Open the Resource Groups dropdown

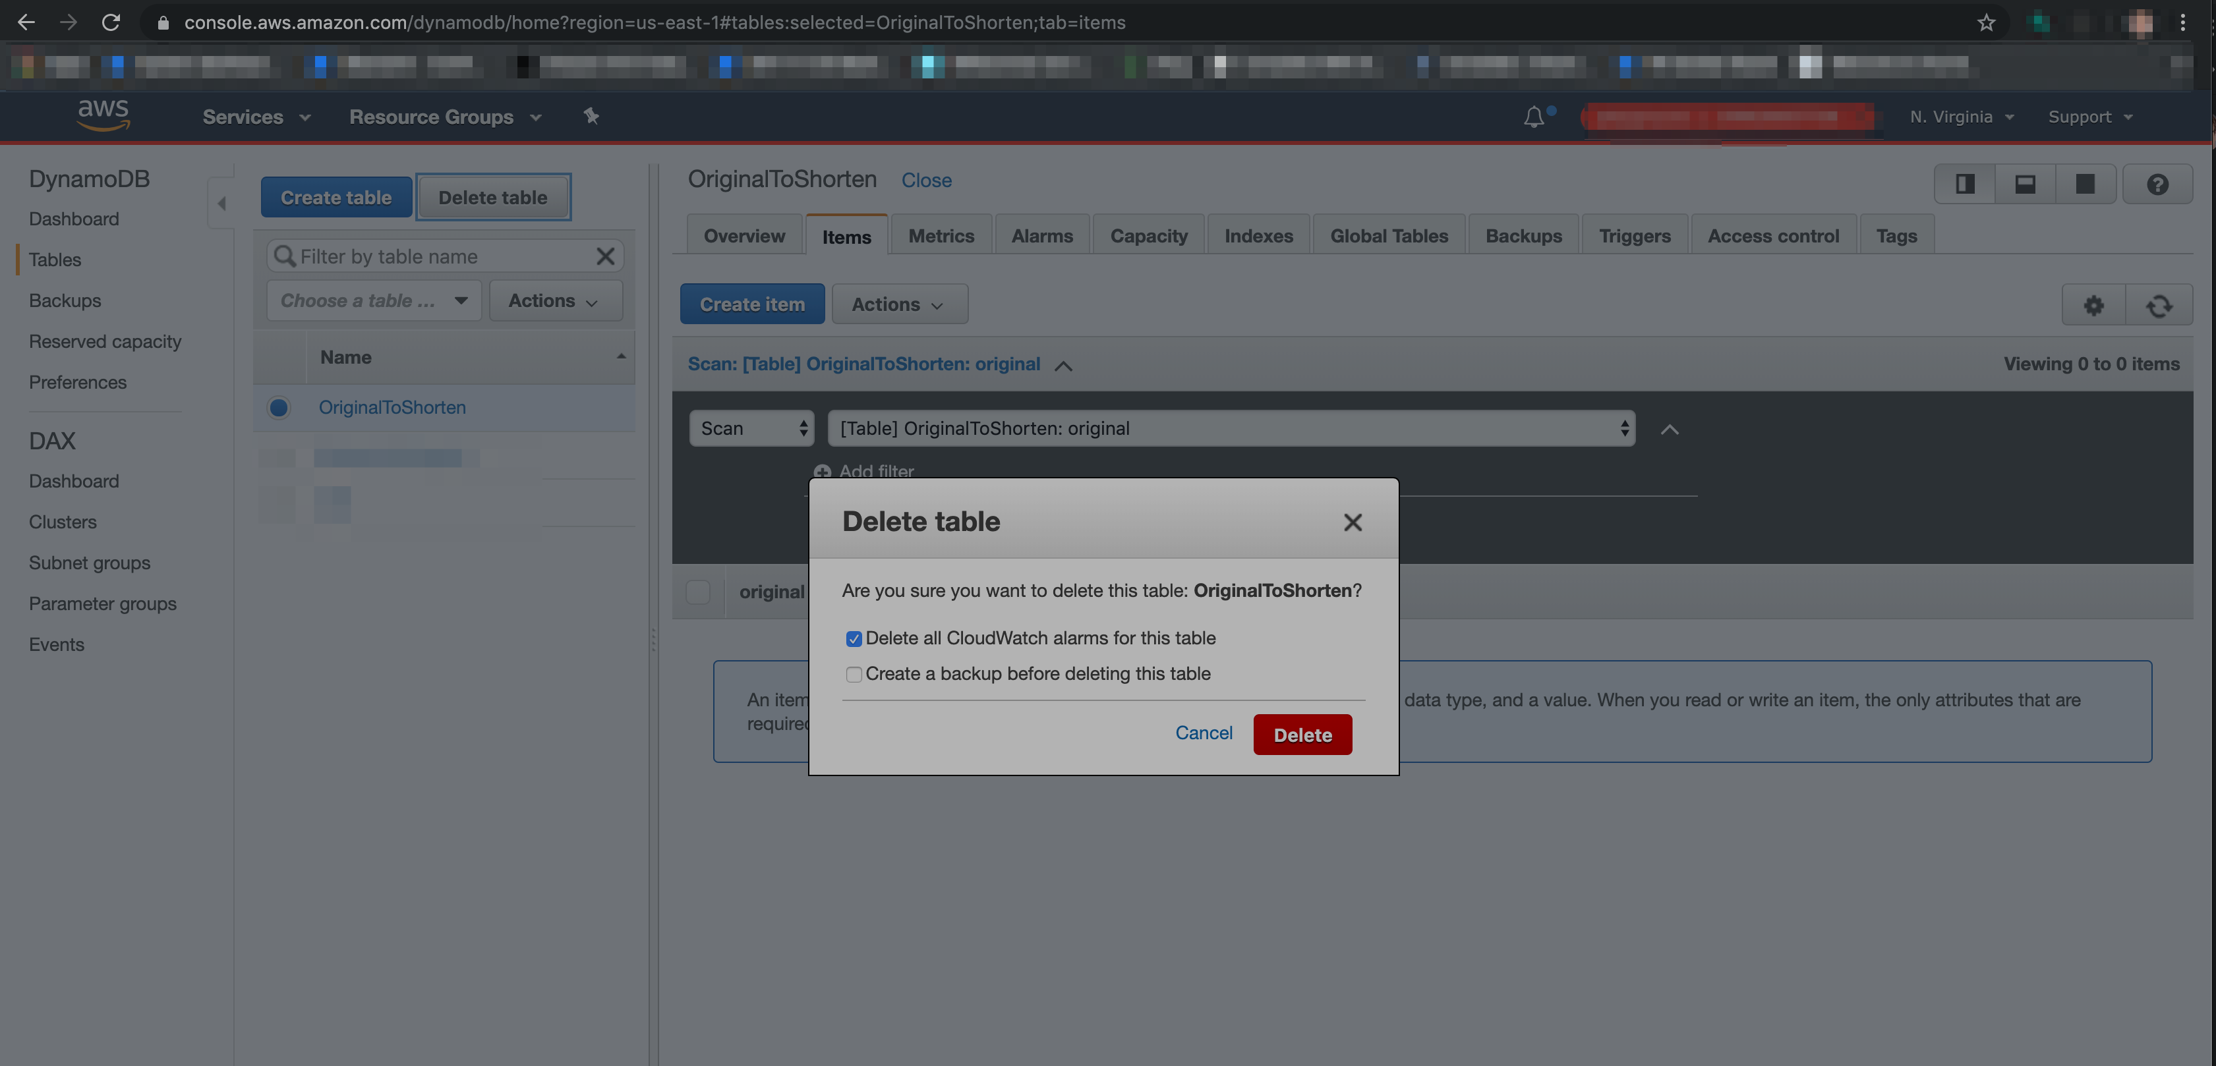point(445,116)
